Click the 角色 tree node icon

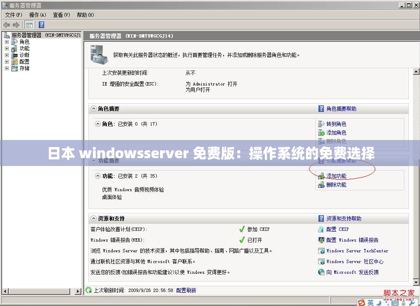click(14, 42)
